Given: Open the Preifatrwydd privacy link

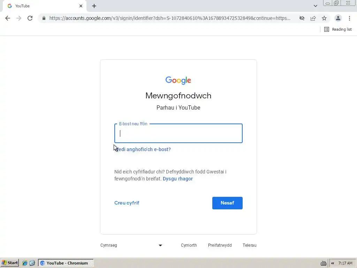Looking at the screenshot, I should (220, 245).
